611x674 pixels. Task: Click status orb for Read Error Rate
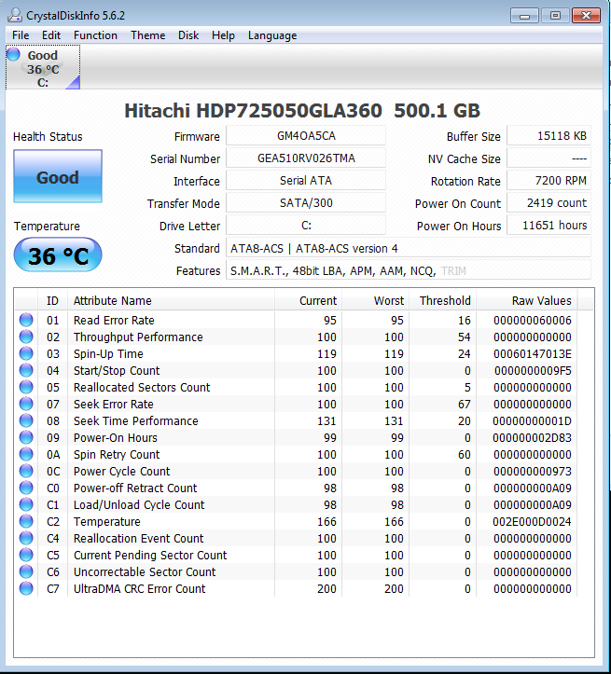point(26,320)
